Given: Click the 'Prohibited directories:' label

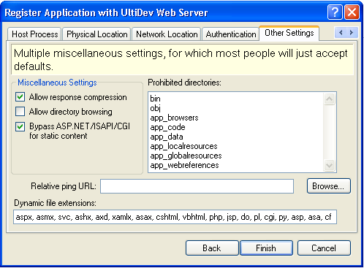Looking at the screenshot, I should point(184,83).
